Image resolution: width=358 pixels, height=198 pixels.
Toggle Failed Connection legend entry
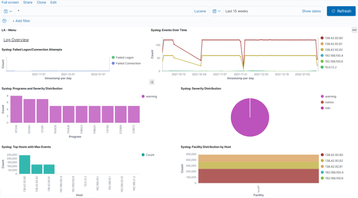(126, 63)
